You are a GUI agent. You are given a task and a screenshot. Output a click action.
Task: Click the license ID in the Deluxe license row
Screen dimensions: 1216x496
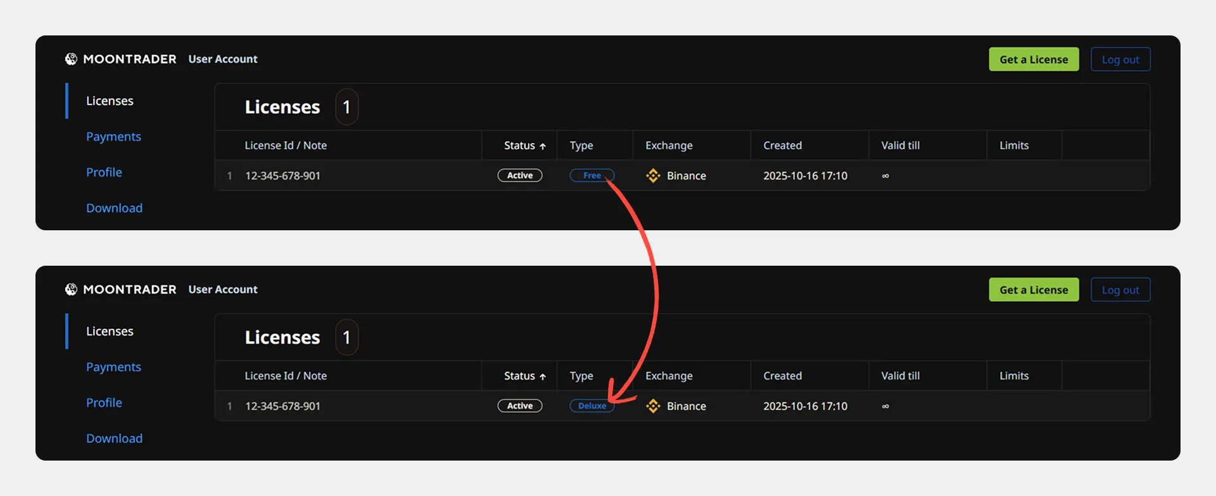[282, 406]
